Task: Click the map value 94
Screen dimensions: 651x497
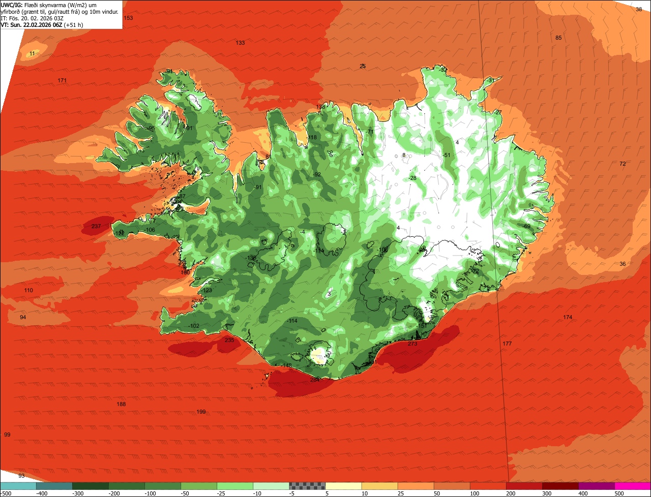Action: click(23, 317)
